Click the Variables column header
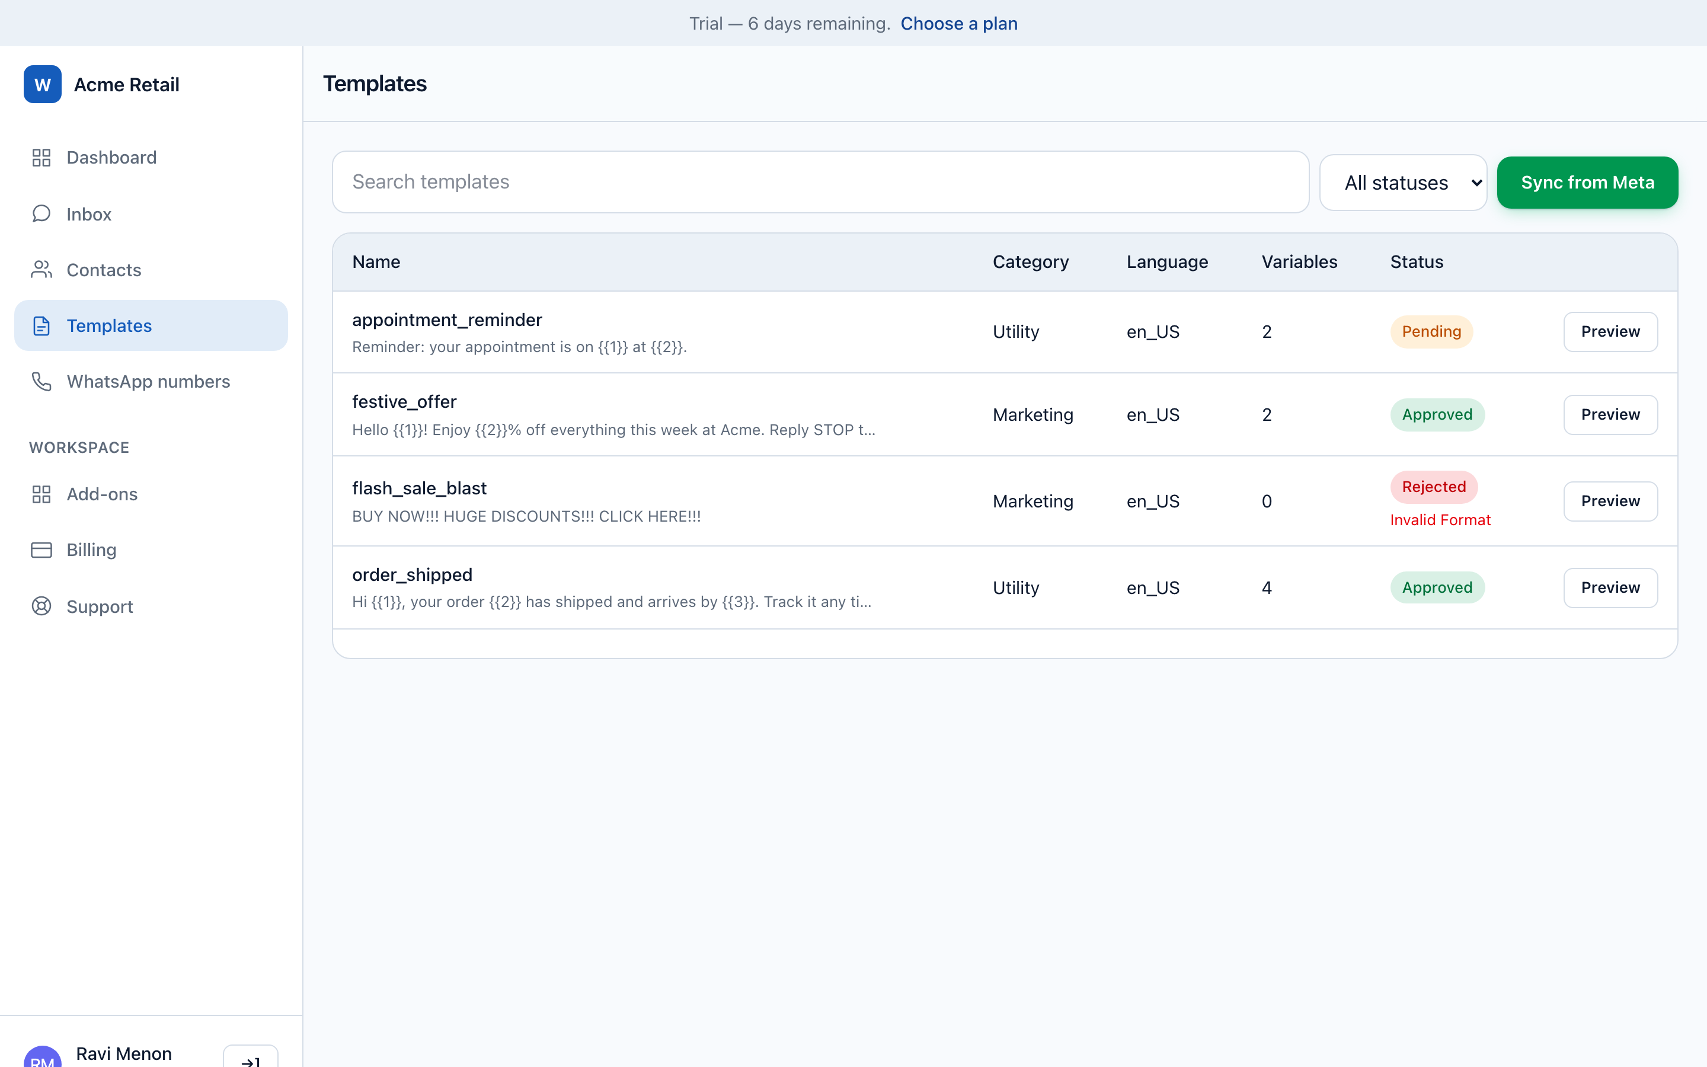The width and height of the screenshot is (1707, 1067). [x=1299, y=262]
